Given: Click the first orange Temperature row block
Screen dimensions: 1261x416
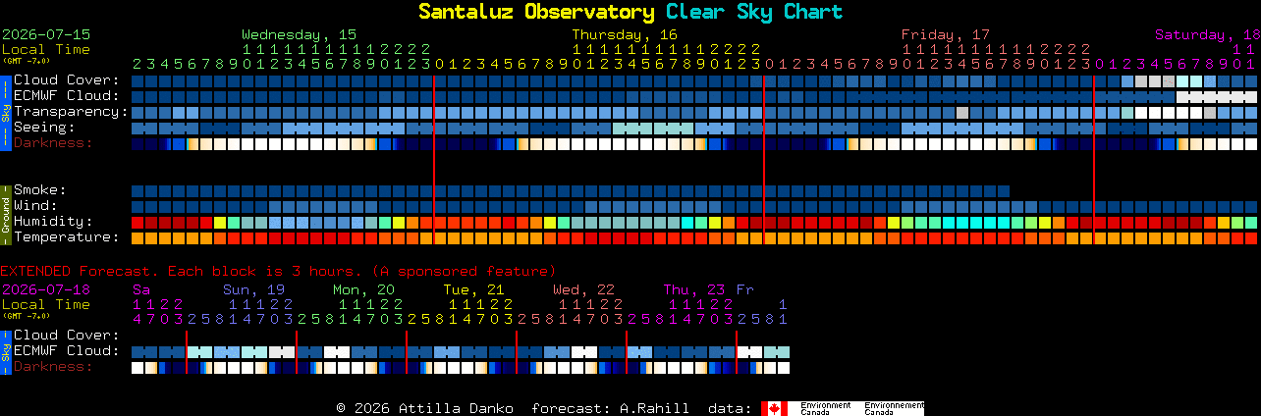Looking at the screenshot, I should (137, 238).
